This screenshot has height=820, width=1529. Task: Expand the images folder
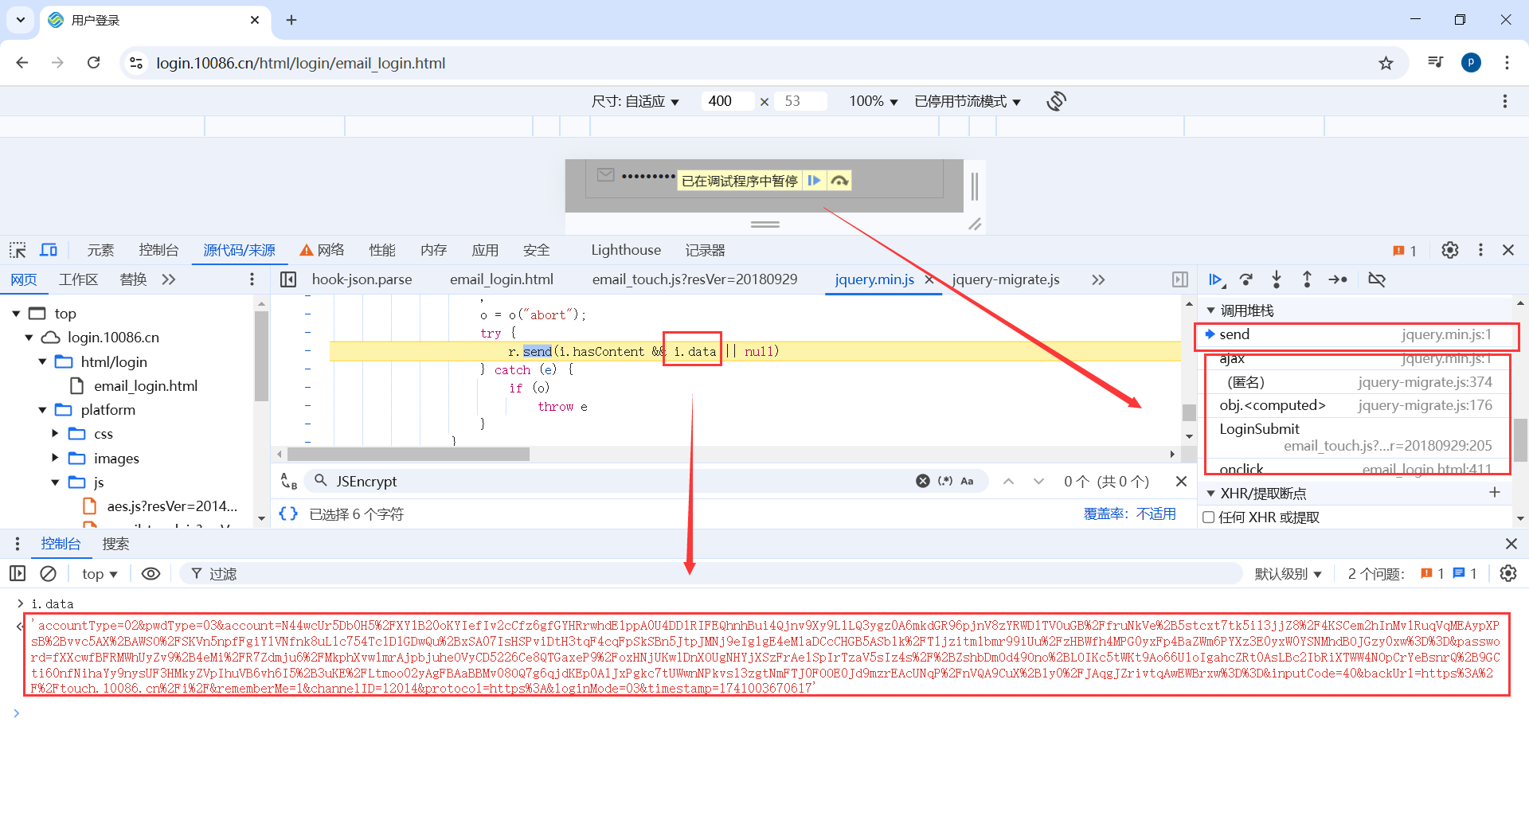click(x=55, y=458)
